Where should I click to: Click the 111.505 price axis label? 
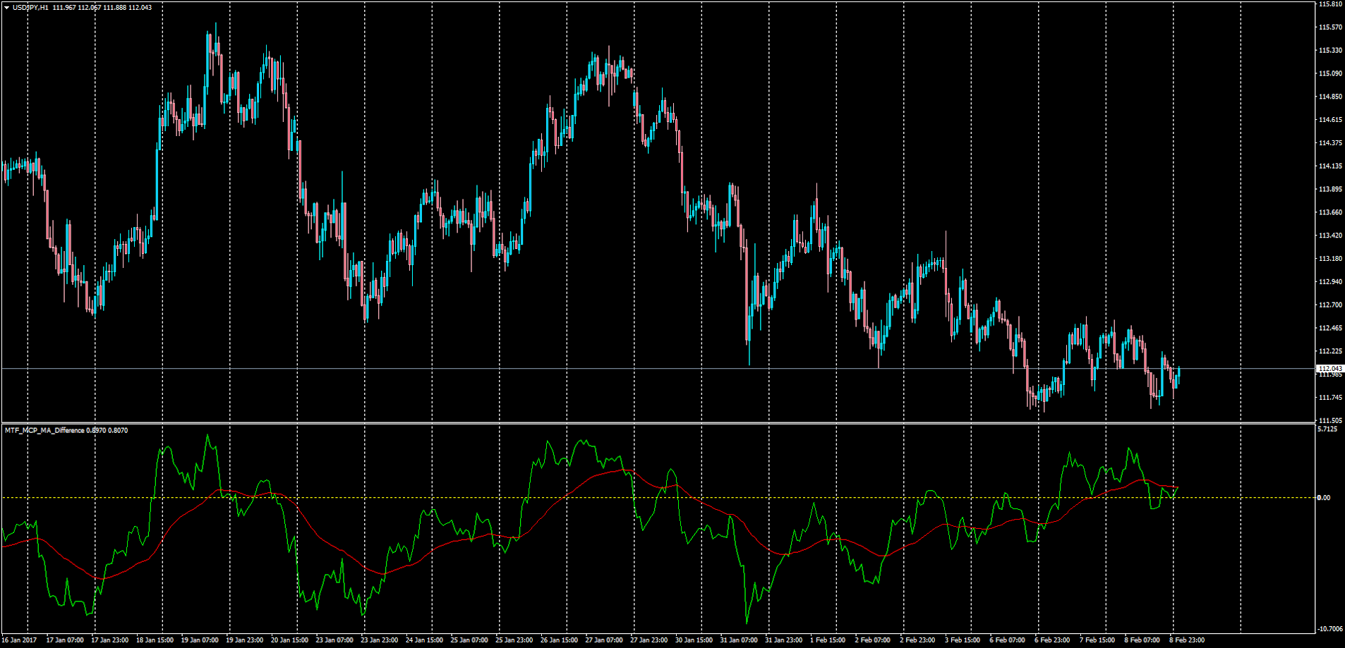pos(1329,420)
